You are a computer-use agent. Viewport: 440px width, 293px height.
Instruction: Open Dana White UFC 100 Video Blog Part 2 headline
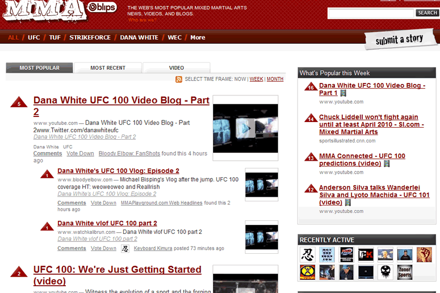pyautogui.click(x=121, y=106)
